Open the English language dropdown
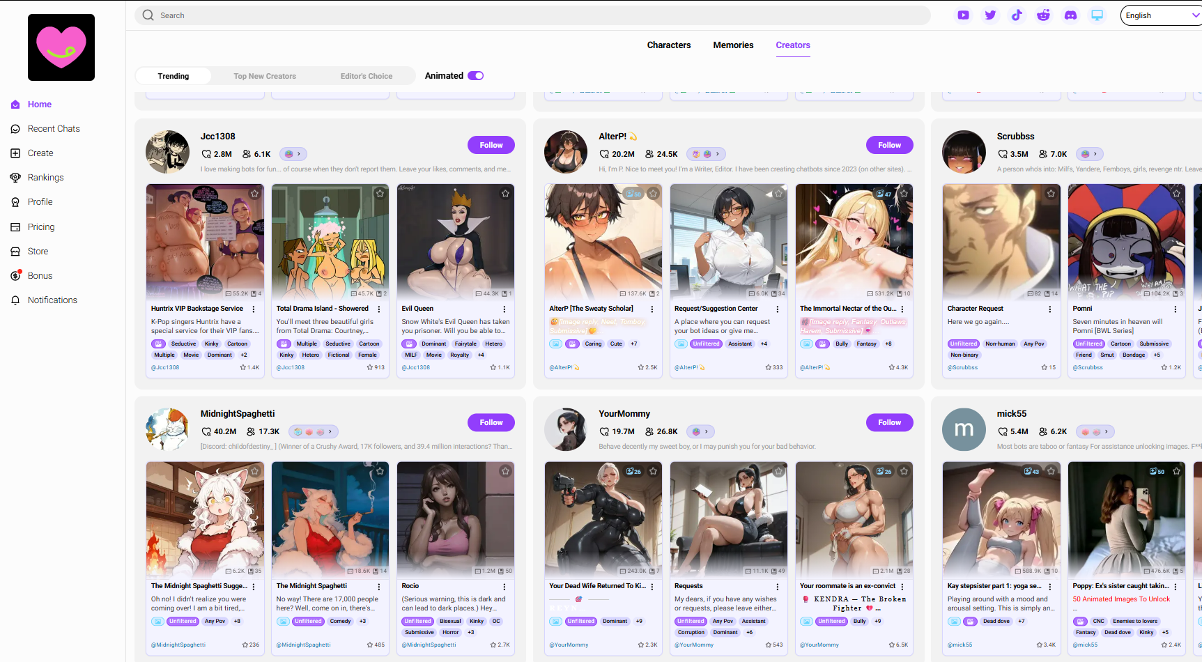 point(1161,15)
